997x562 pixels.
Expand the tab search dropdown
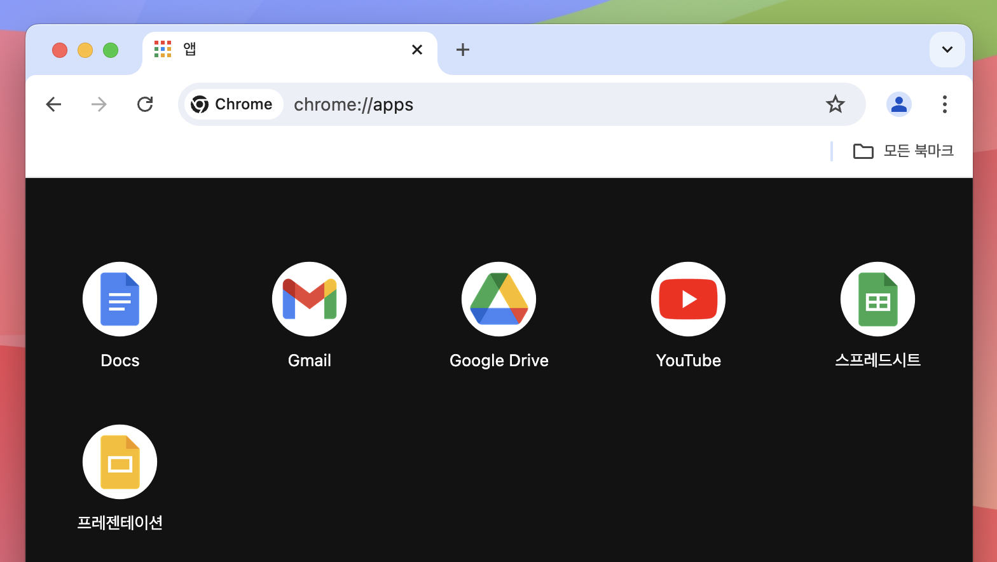pos(947,50)
